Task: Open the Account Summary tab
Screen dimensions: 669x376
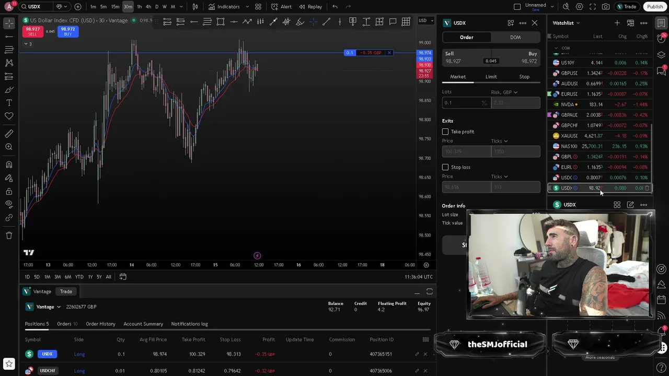Action: pyautogui.click(x=143, y=324)
